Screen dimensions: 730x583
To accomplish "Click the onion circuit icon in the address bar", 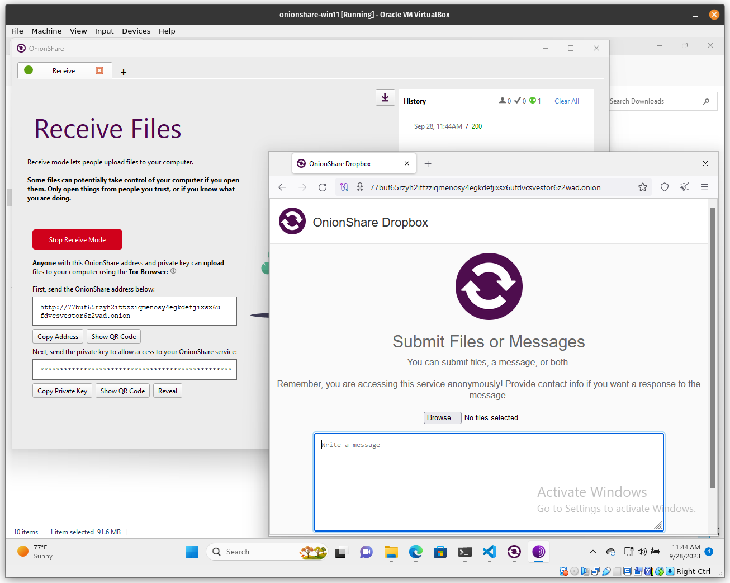I will 344,187.
